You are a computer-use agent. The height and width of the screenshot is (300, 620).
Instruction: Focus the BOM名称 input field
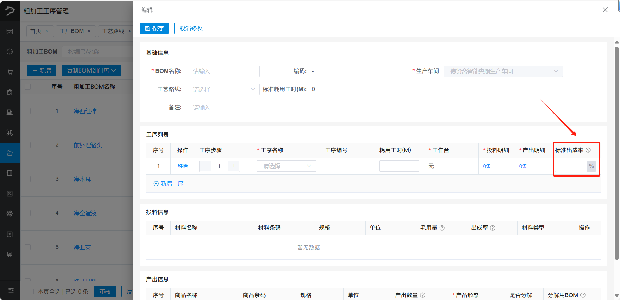click(223, 71)
